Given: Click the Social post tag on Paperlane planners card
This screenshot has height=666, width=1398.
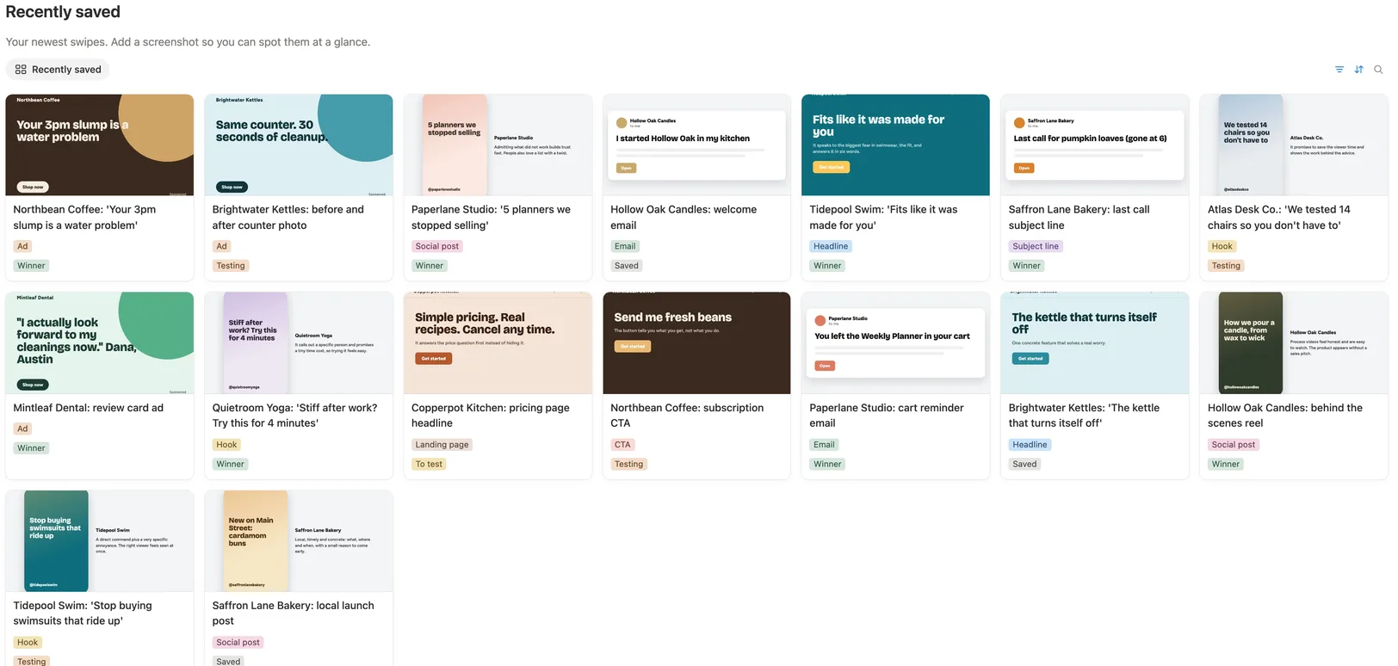Looking at the screenshot, I should (x=437, y=246).
